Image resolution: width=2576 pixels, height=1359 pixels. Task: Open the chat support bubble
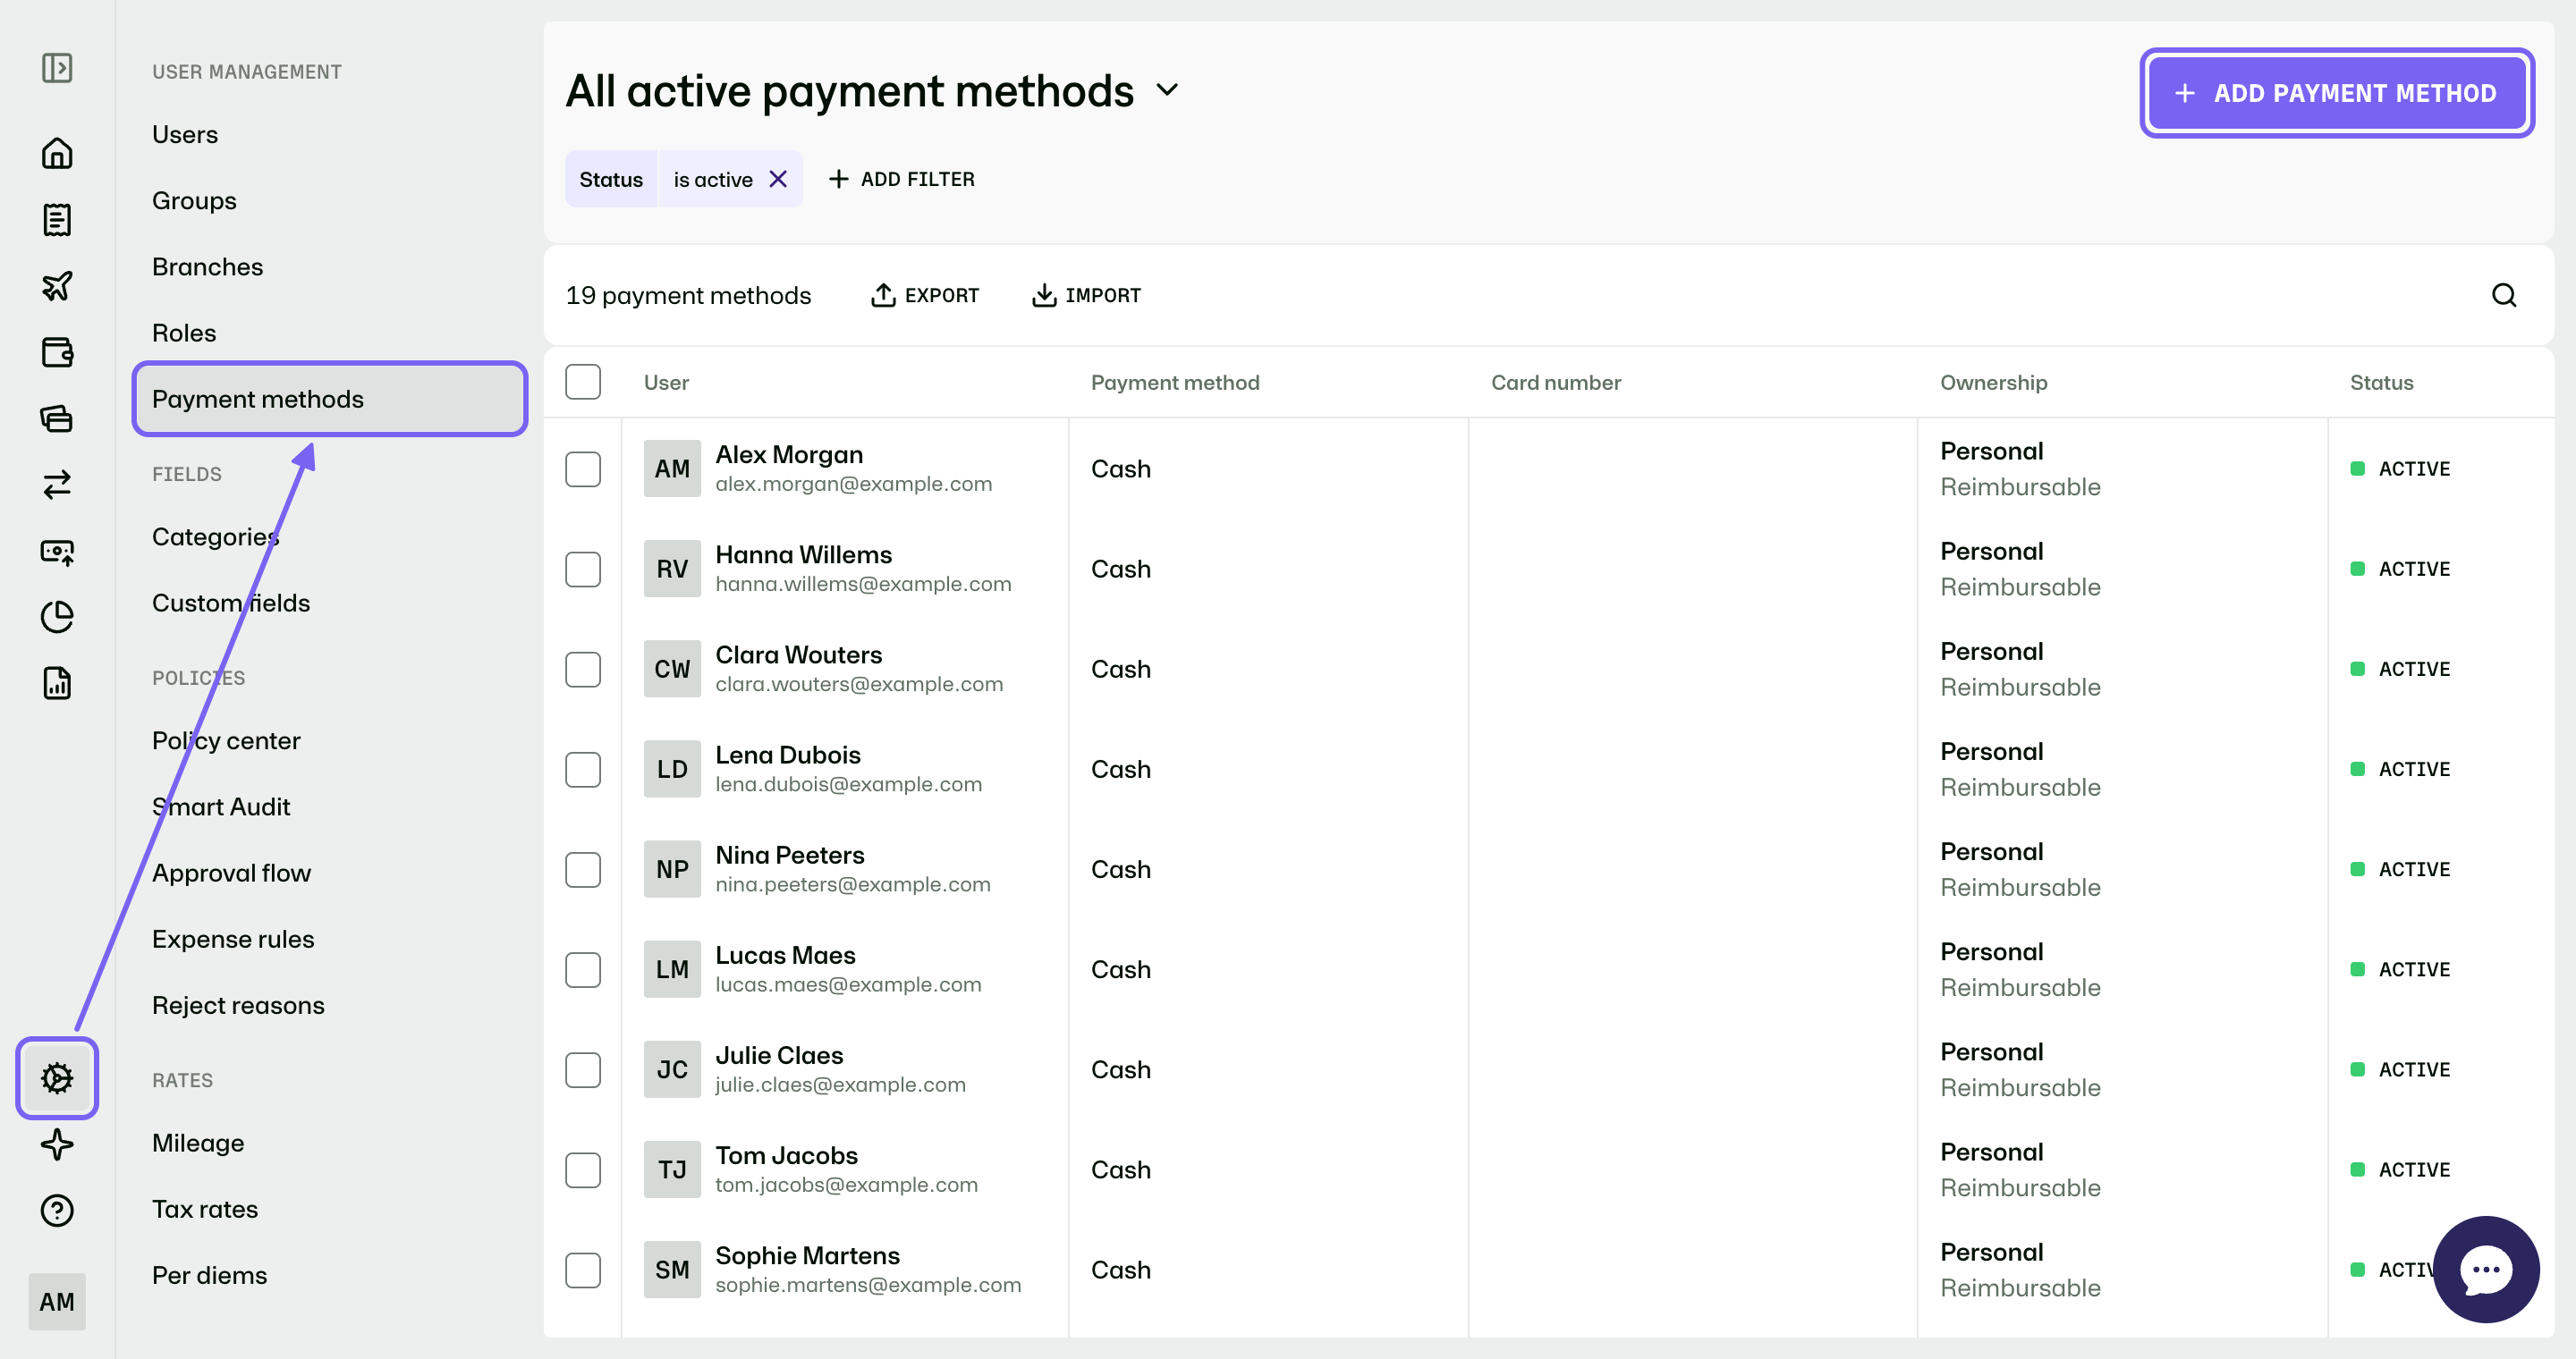(x=2486, y=1269)
